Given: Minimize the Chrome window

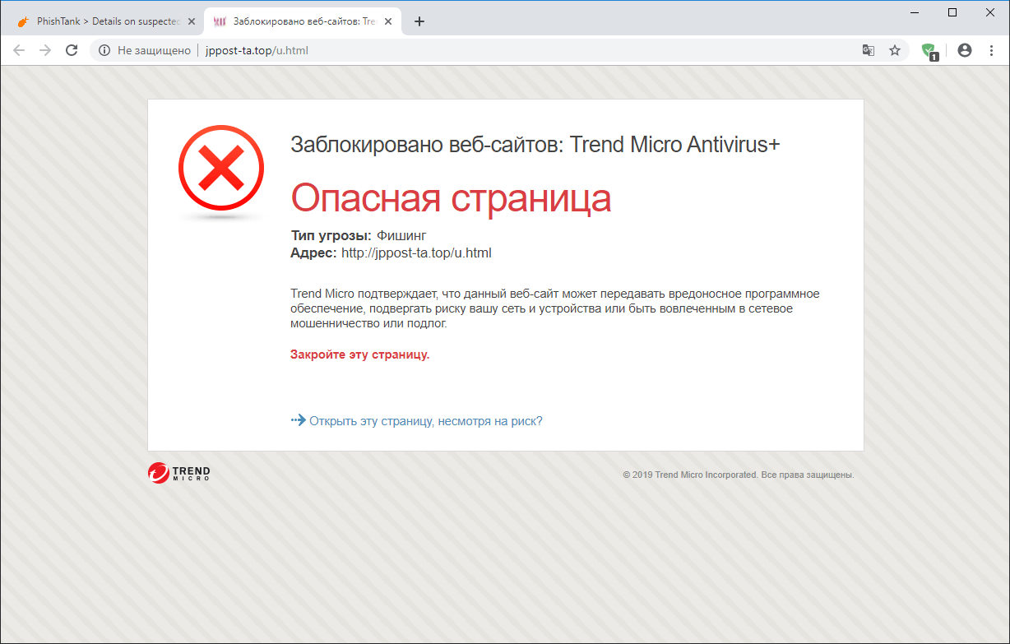Looking at the screenshot, I should click(914, 12).
